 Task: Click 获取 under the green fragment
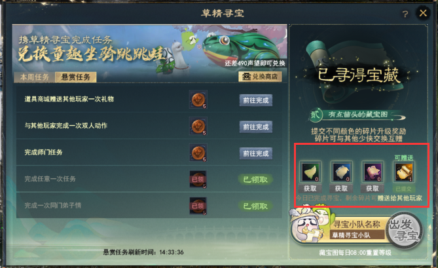310,189
